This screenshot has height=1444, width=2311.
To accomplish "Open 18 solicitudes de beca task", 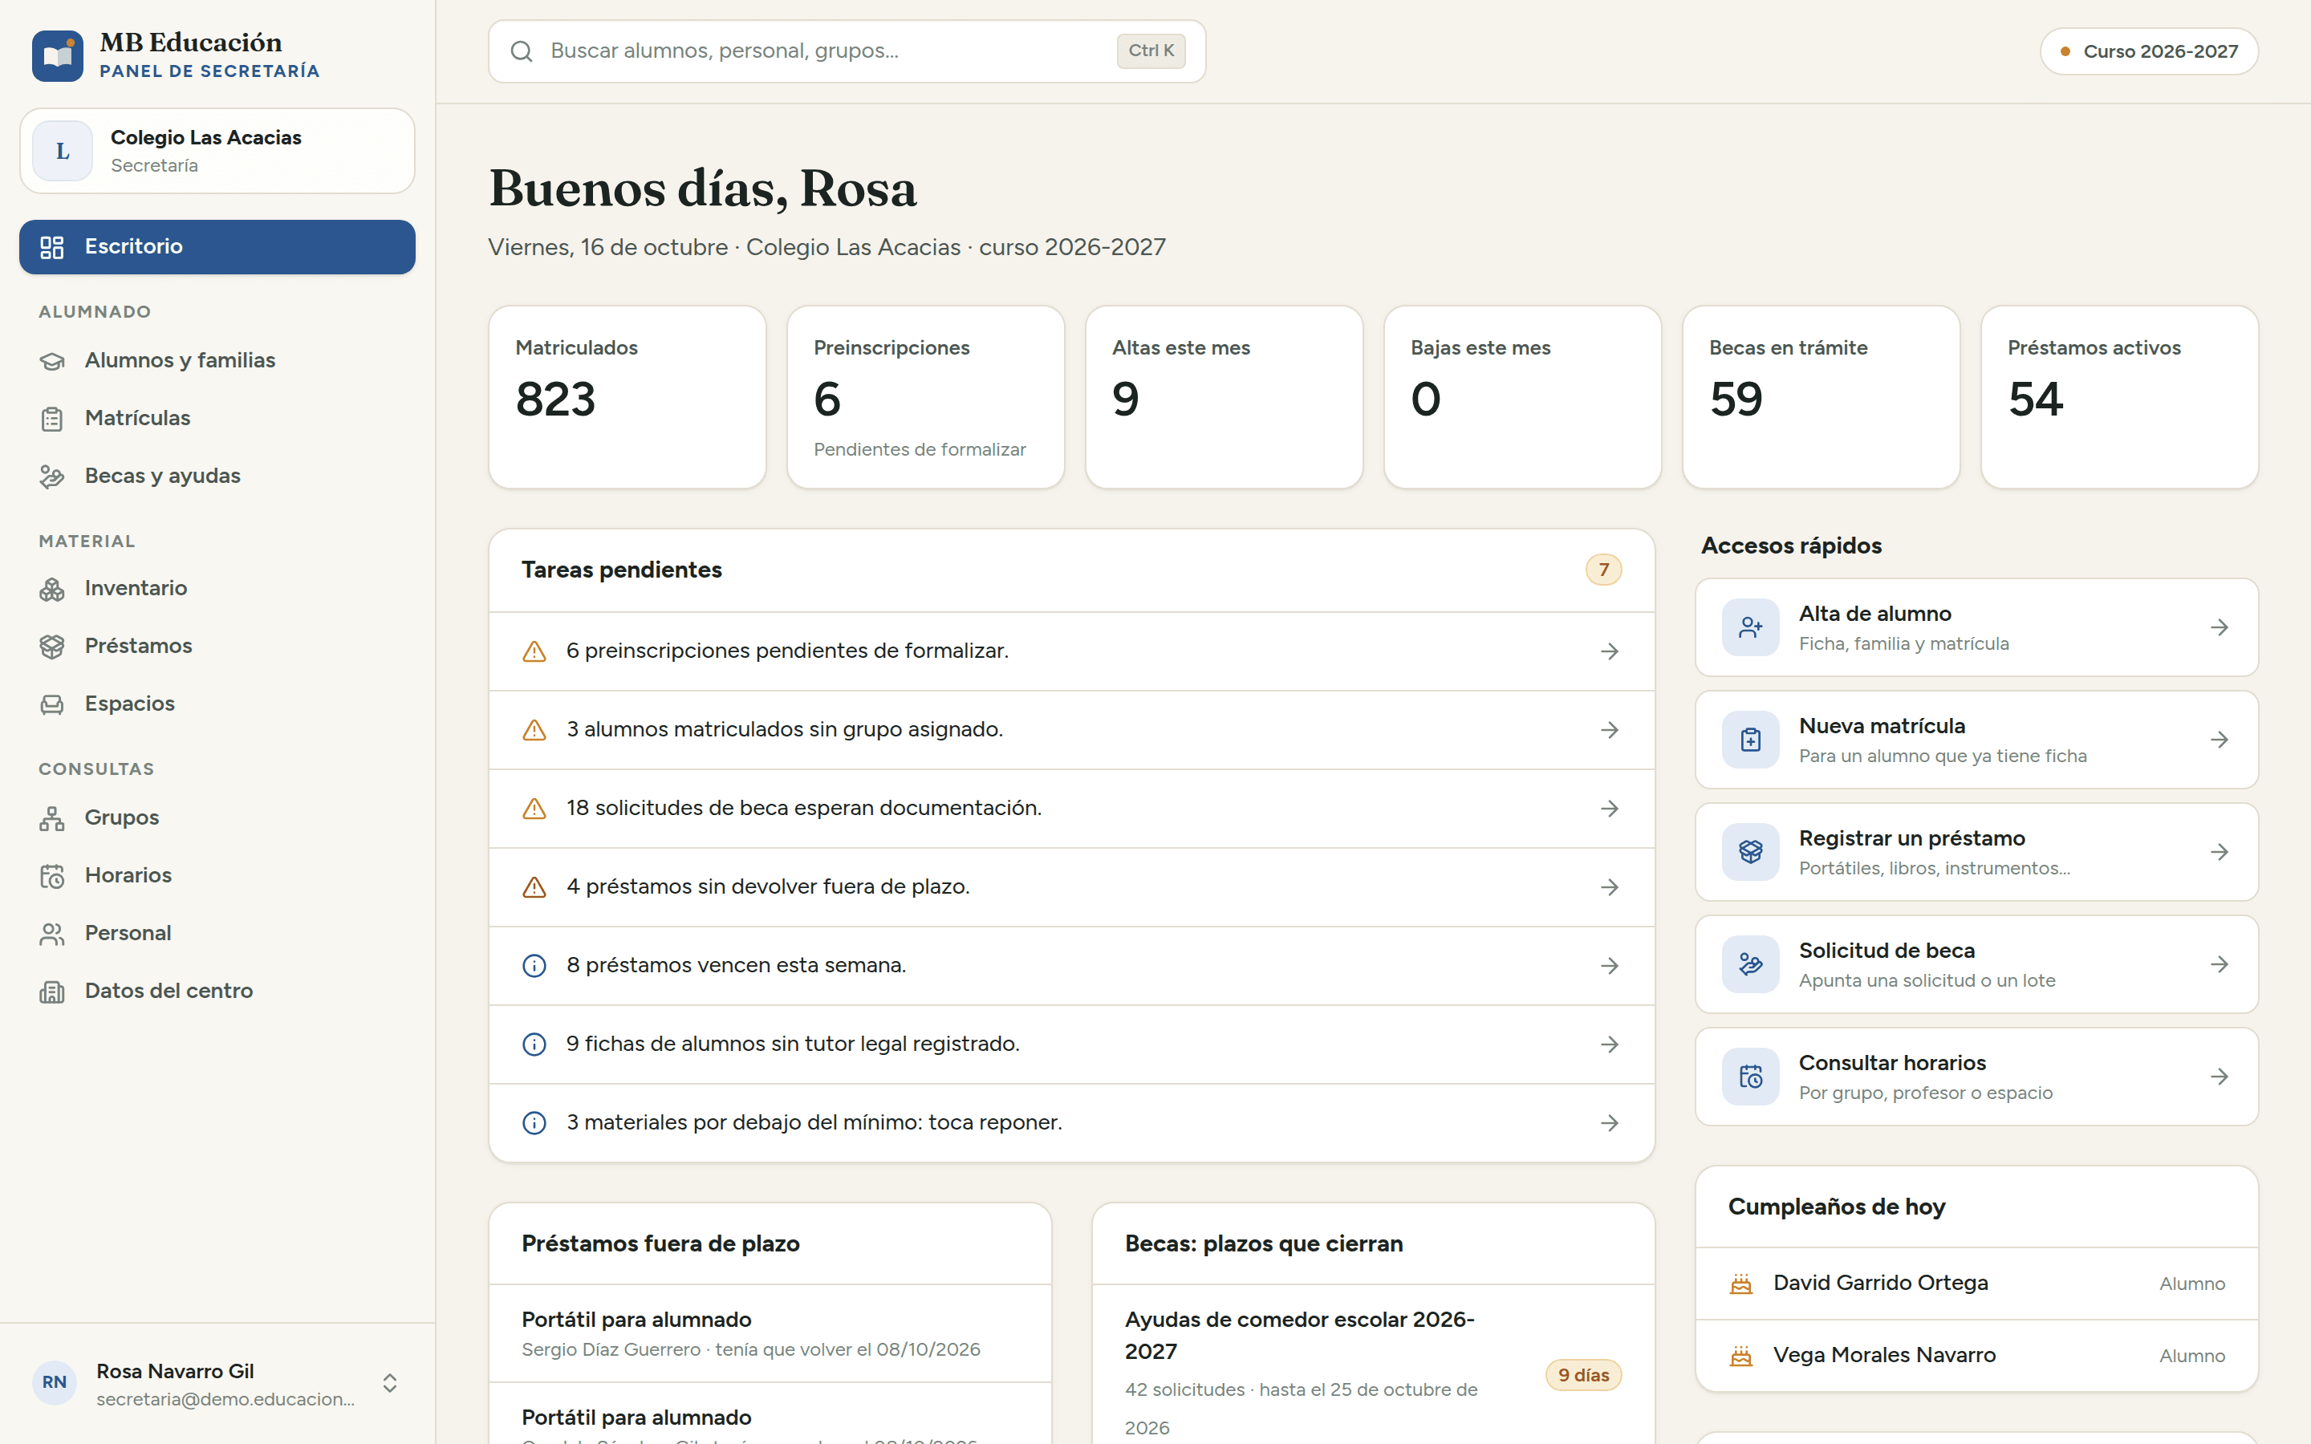I will [1071, 808].
